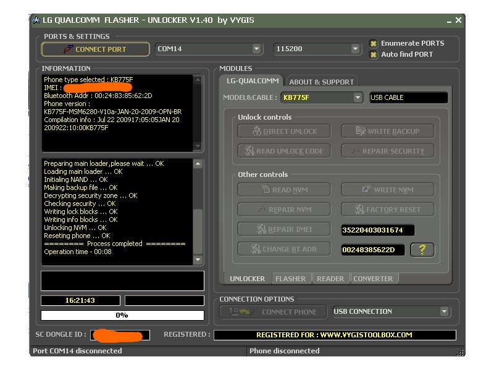Screen dimensions: 494x370
Task: Open USB CONNECTION dropdown
Action: tap(444, 311)
